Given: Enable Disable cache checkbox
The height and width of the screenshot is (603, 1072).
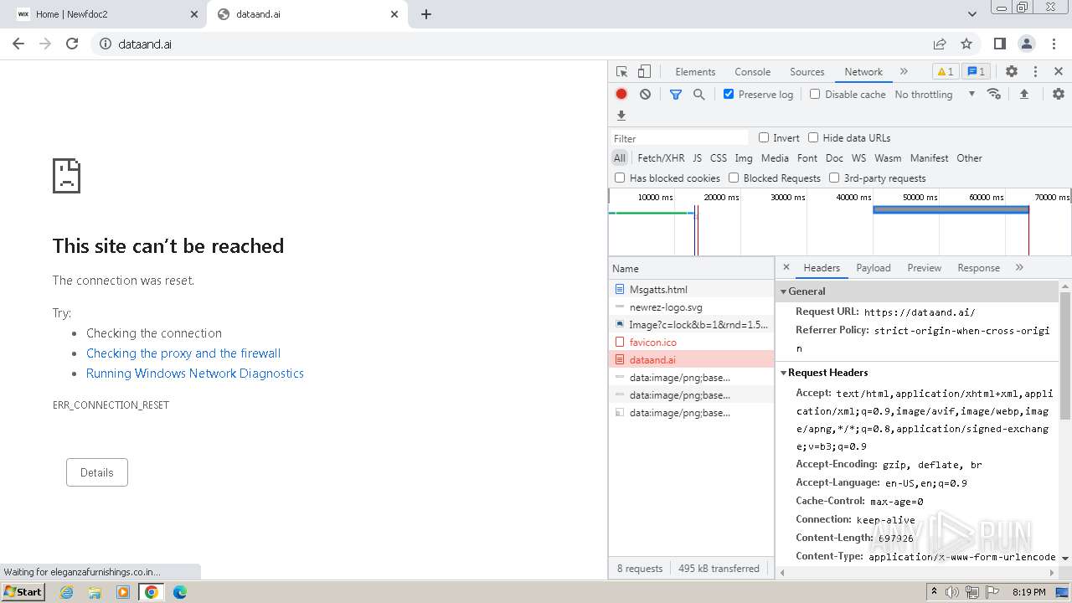Looking at the screenshot, I should [x=815, y=95].
